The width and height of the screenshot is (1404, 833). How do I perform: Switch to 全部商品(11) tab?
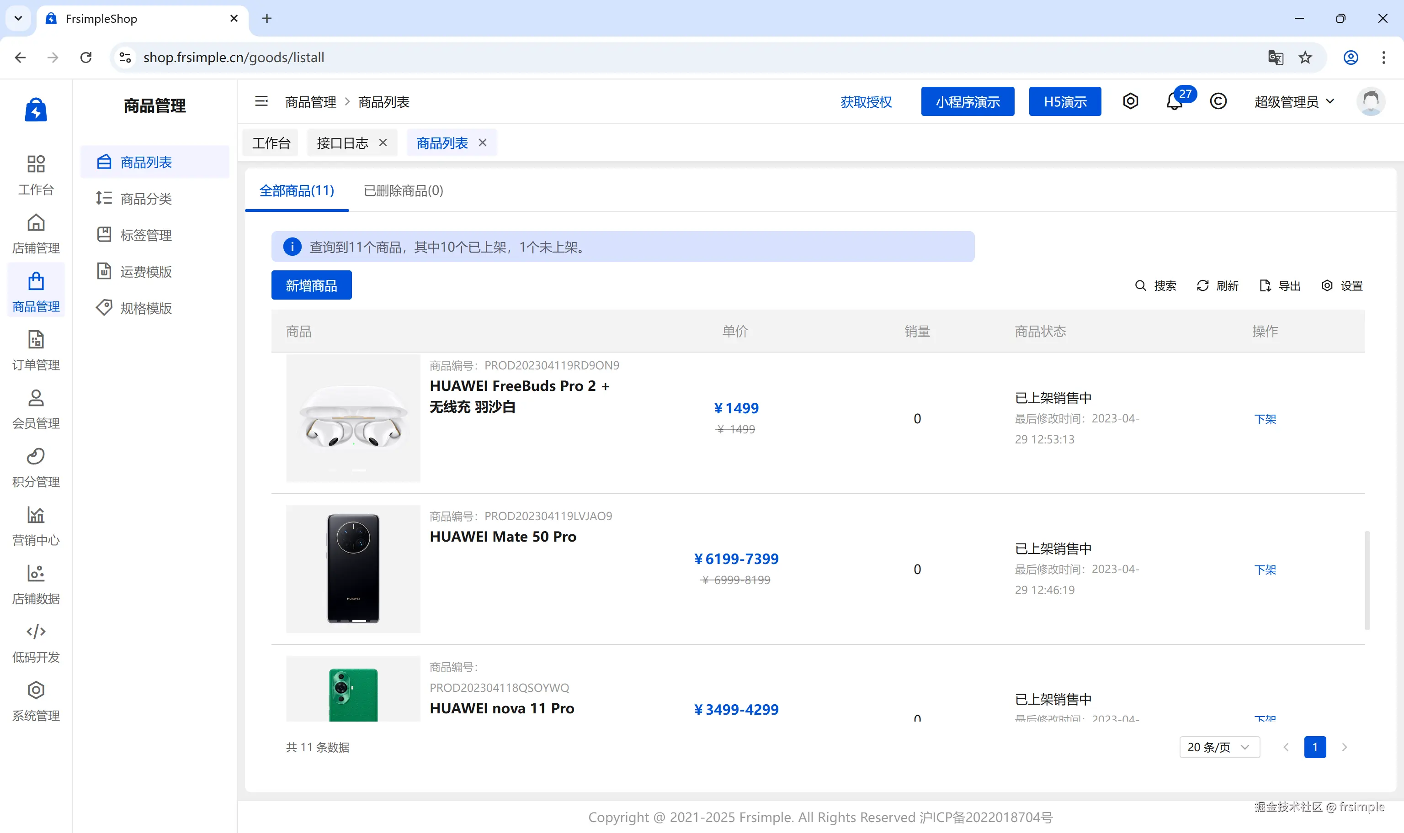coord(297,191)
